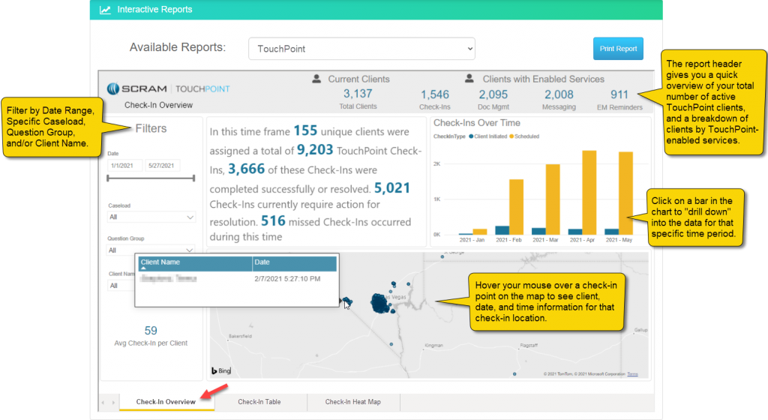Expand the Question Group filter dropdown

(151, 250)
